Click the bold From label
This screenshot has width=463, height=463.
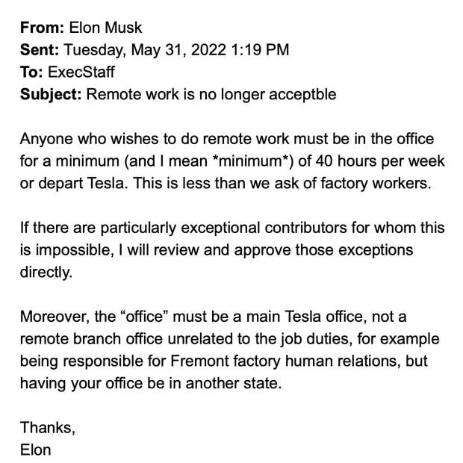click(x=42, y=28)
